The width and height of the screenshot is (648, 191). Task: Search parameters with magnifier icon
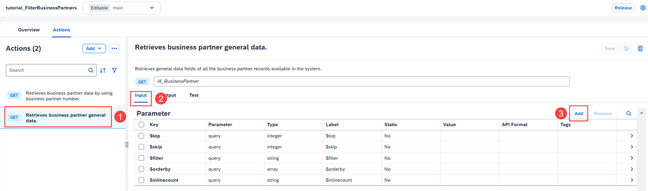[629, 113]
